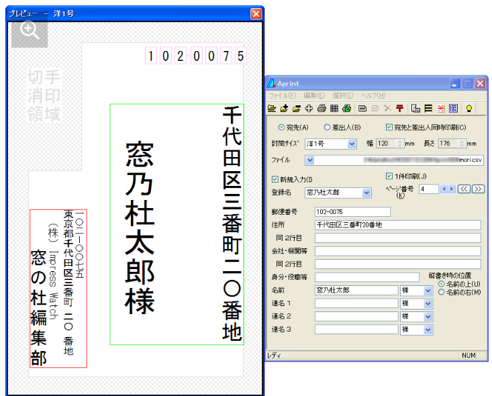Click the red postal mark icon
Viewport: 492px width, 396px height.
tap(400, 109)
